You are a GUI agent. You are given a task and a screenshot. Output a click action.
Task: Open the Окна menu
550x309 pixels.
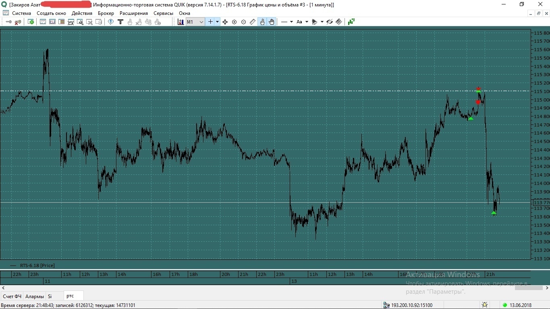coord(185,13)
